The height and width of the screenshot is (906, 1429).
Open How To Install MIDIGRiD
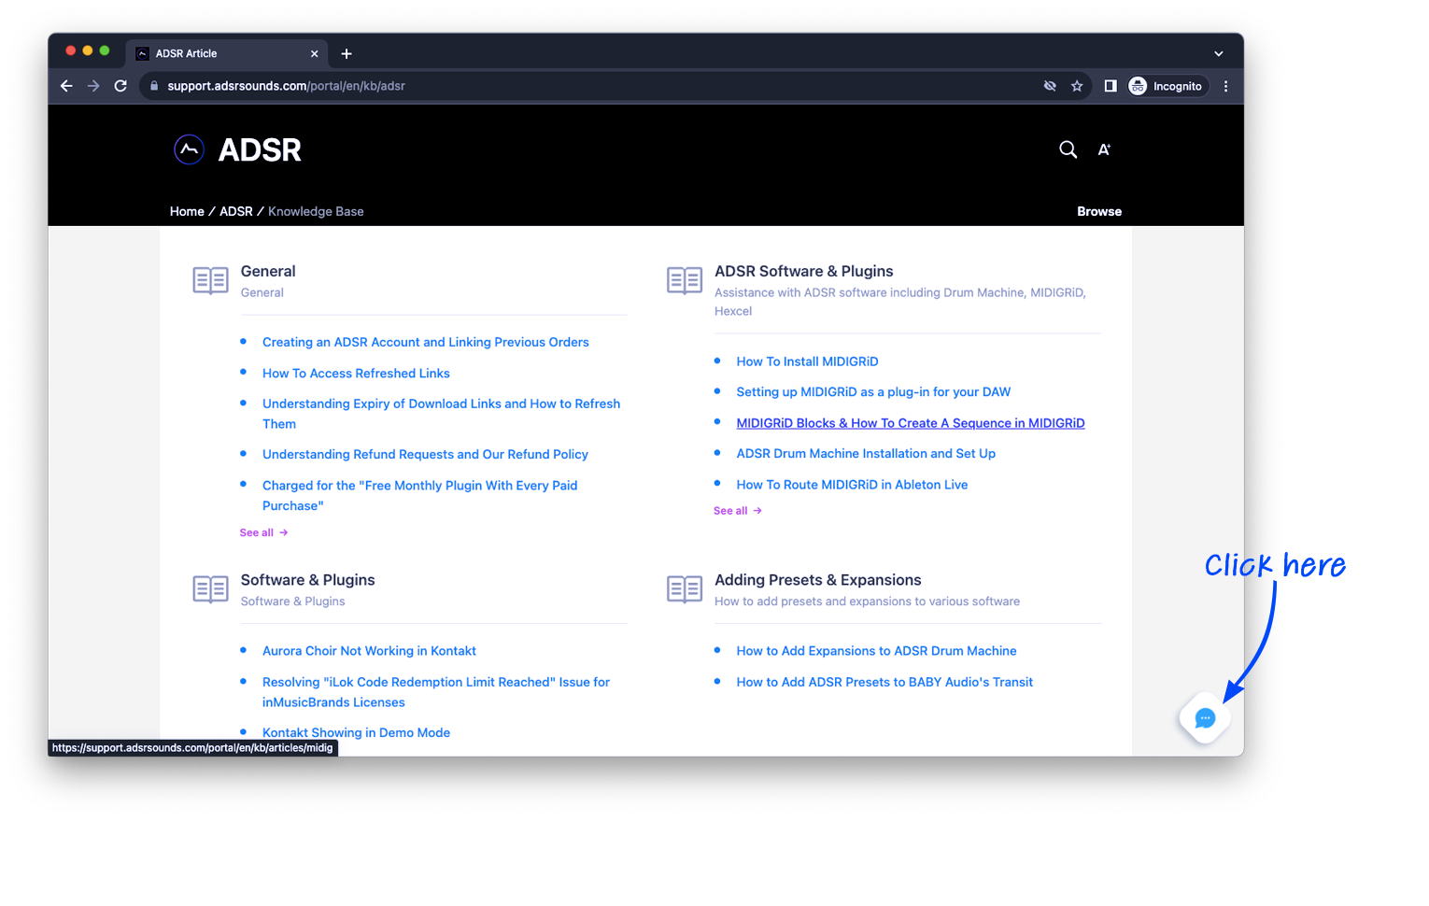click(x=807, y=361)
